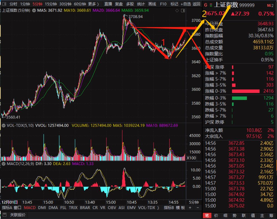The width and height of the screenshot is (277, 219).
Task: Click the minus zoom-out icon at bottom
Action: pyautogui.click(x=198, y=208)
